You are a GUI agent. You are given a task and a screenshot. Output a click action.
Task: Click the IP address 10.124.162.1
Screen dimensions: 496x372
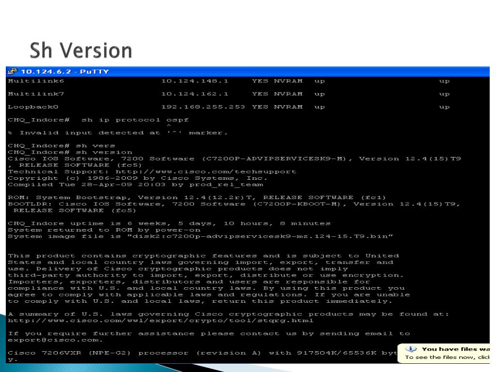(x=195, y=94)
